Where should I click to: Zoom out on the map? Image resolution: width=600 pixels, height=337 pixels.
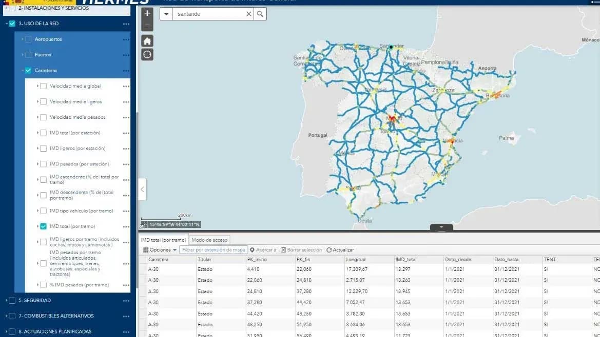pyautogui.click(x=147, y=25)
